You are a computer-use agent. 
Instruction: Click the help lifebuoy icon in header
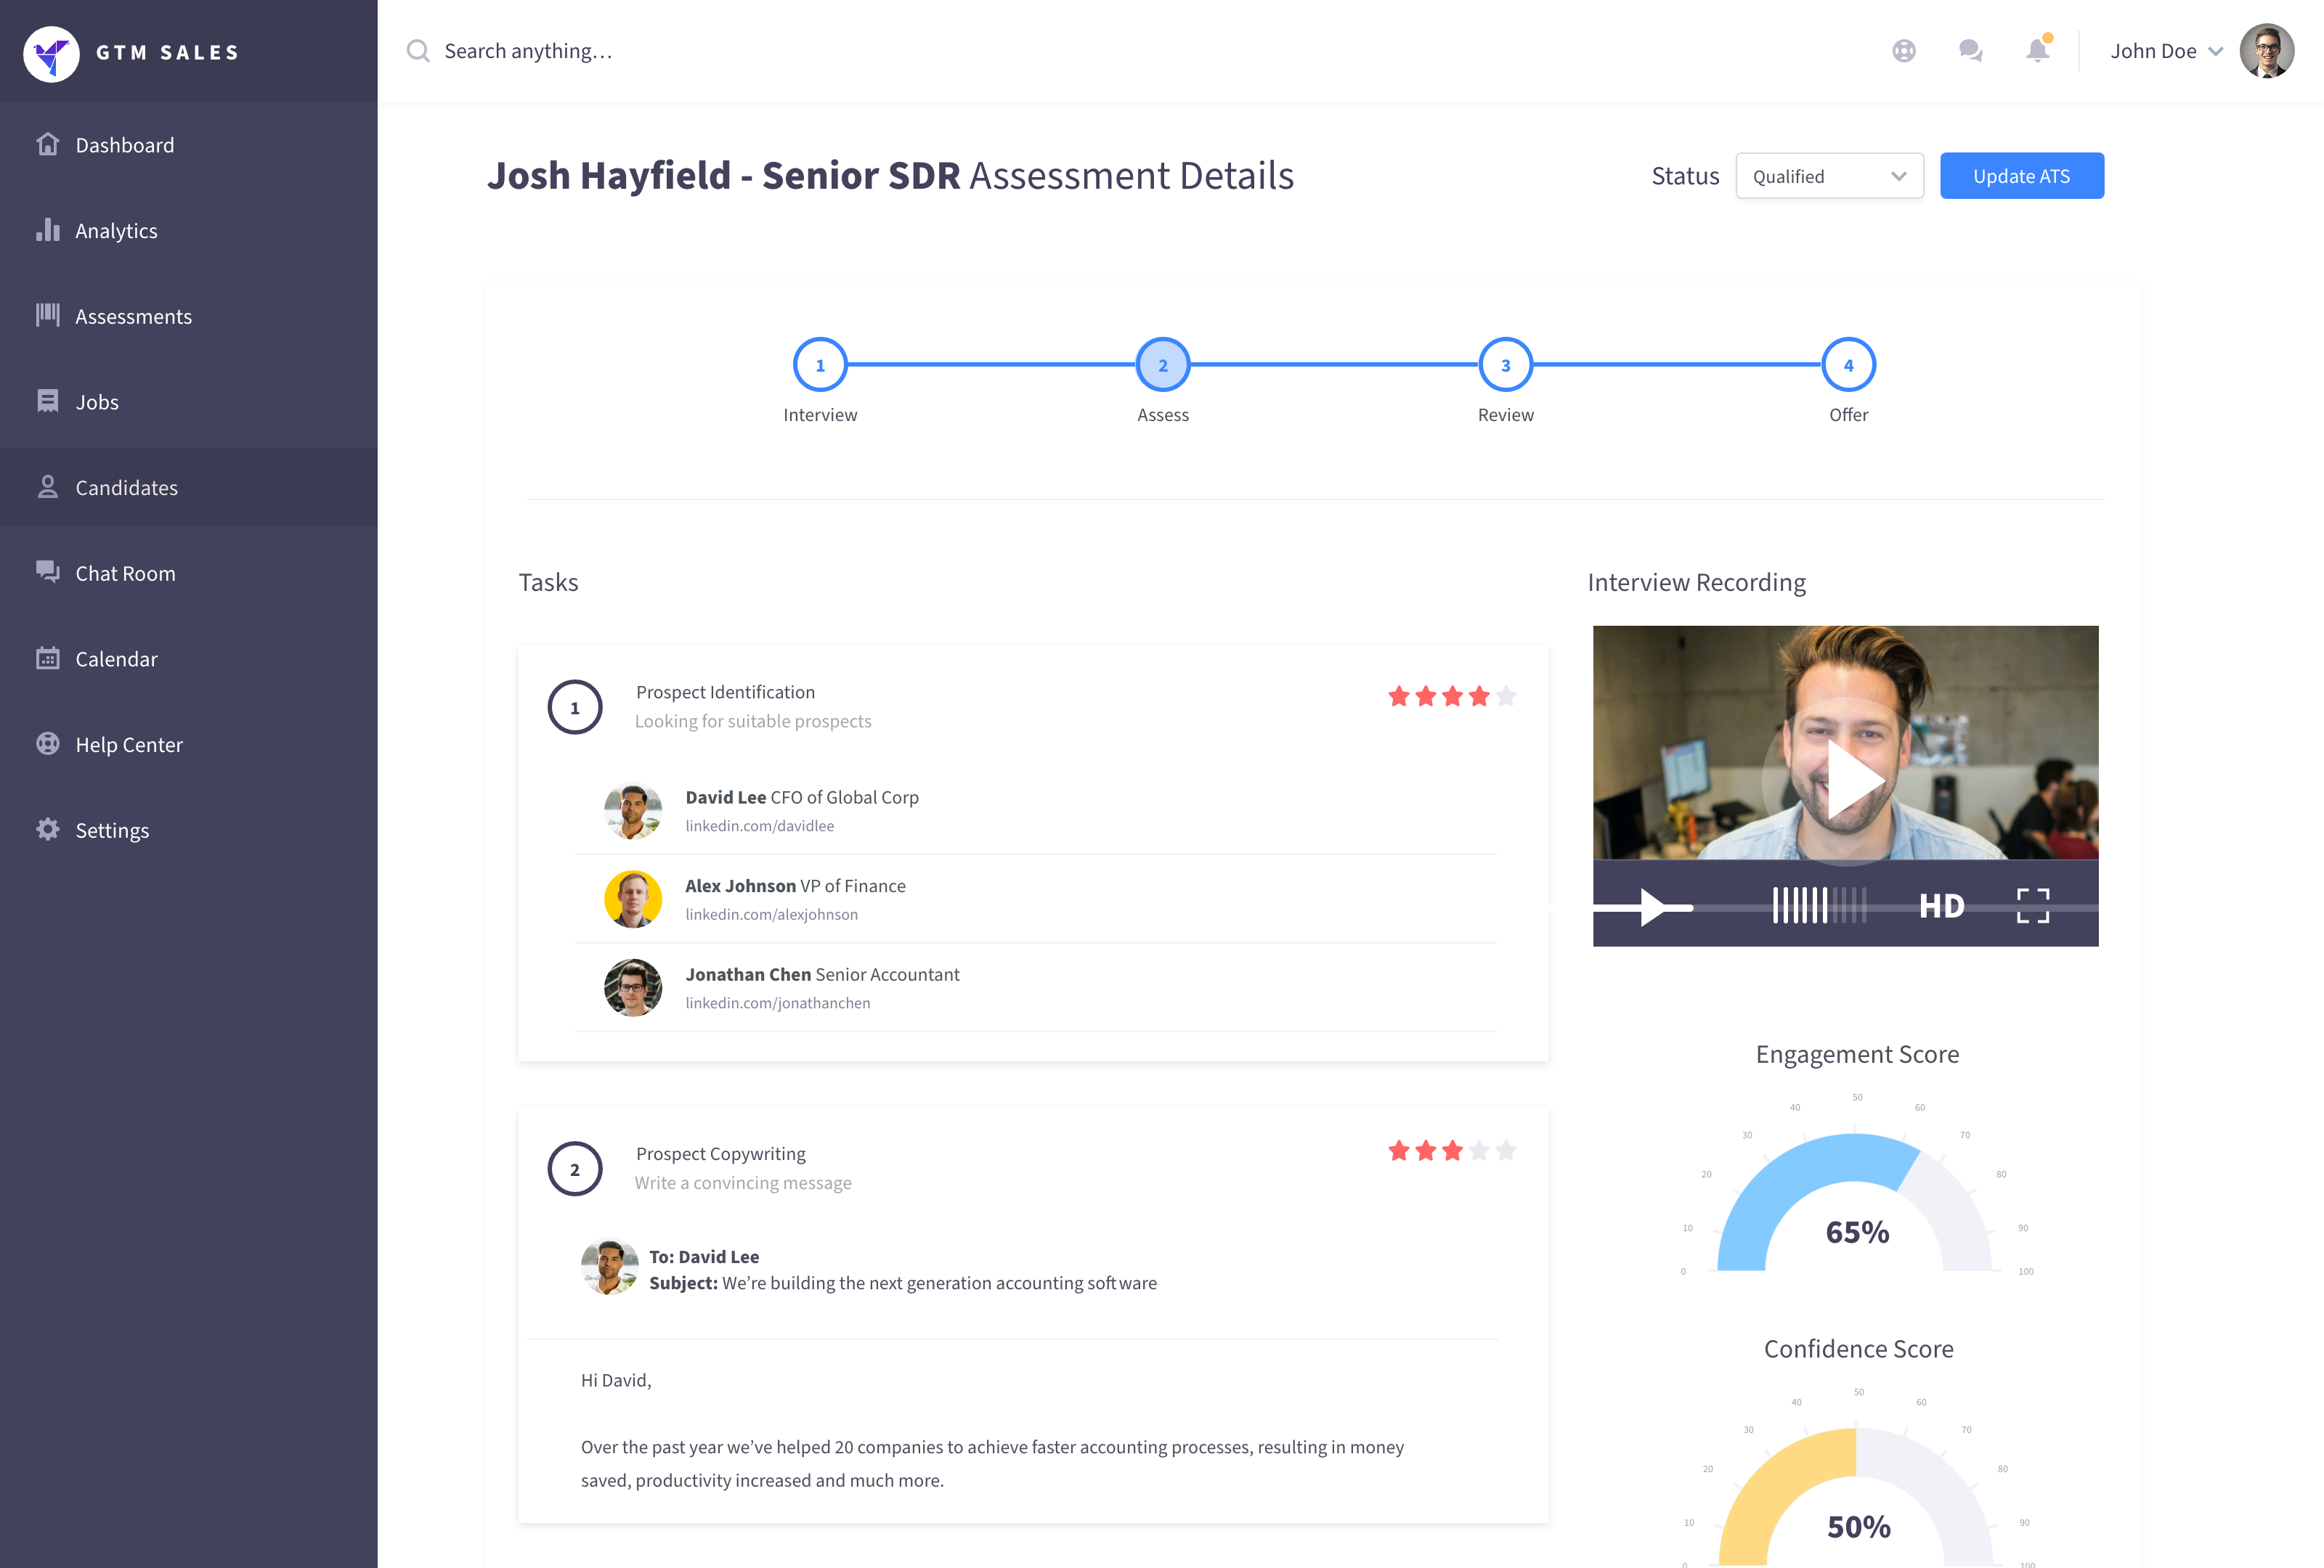pyautogui.click(x=1904, y=51)
